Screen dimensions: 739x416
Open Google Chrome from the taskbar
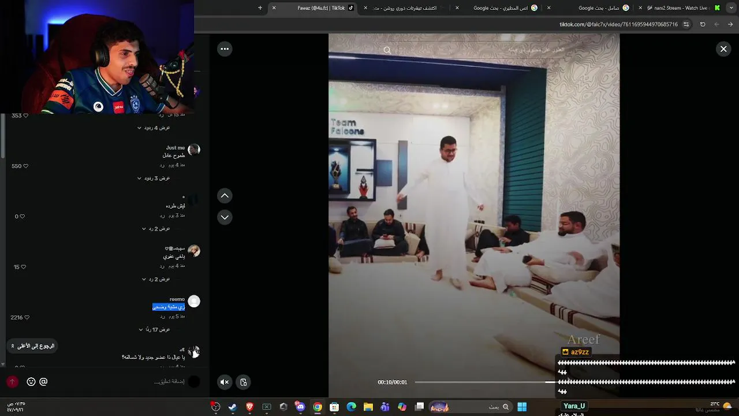(318, 407)
